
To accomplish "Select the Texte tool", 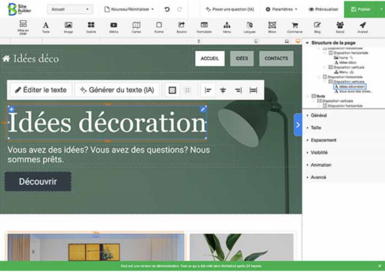I will pyautogui.click(x=46, y=27).
